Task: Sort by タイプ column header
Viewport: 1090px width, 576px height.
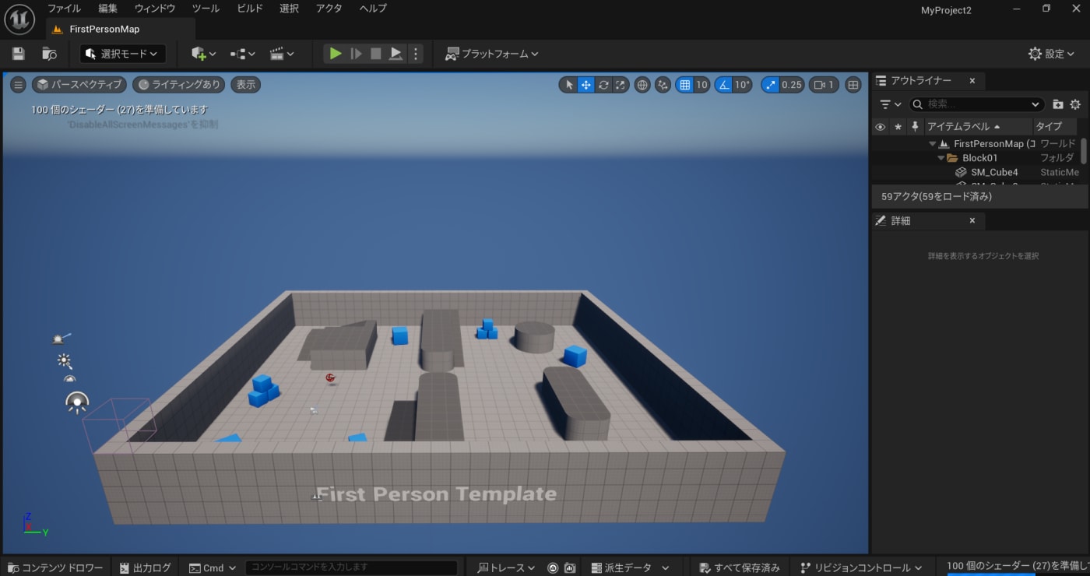Action: tap(1055, 126)
